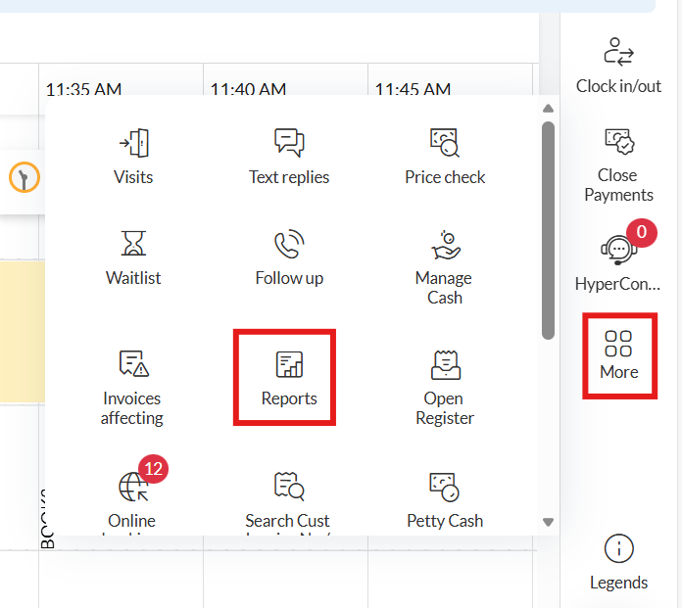Image resolution: width=682 pixels, height=608 pixels.
Task: Select the Price check tool
Action: click(445, 157)
